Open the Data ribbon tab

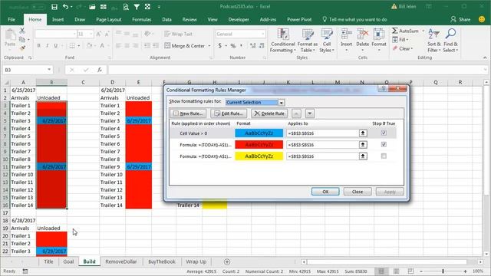[166, 19]
